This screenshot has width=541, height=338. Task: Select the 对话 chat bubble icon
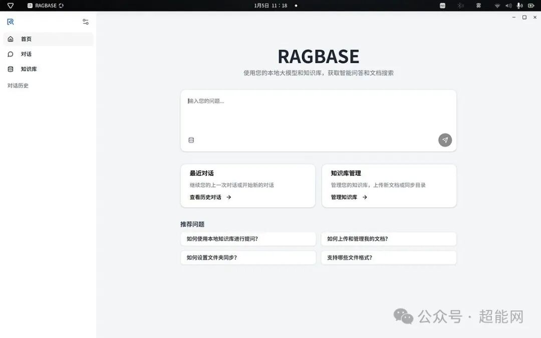click(x=11, y=54)
